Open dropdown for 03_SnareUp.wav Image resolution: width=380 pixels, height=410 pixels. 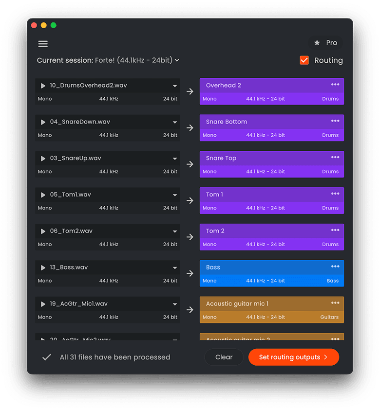click(x=175, y=159)
